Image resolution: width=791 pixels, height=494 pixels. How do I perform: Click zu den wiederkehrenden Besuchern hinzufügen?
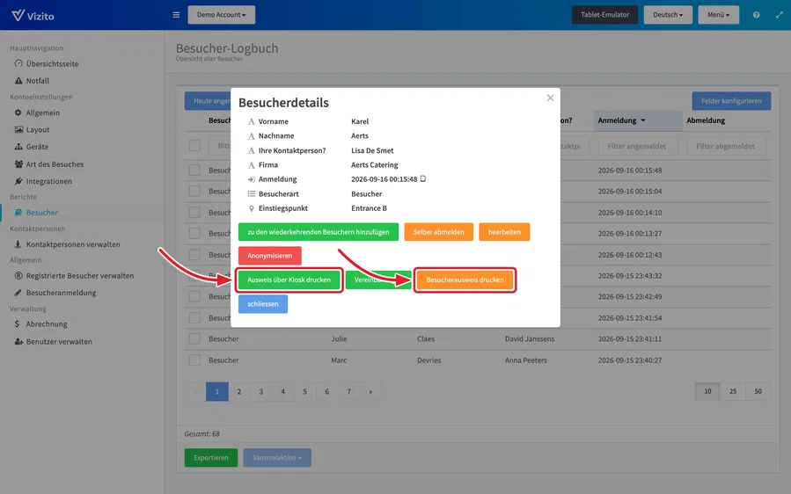click(319, 232)
